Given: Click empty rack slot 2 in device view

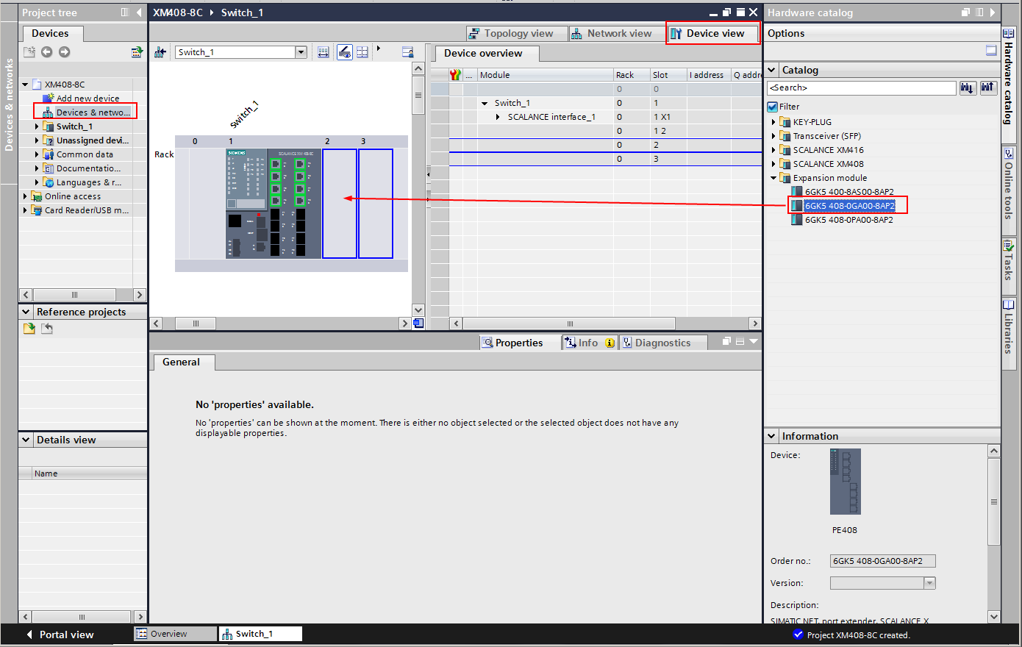Looking at the screenshot, I should [340, 204].
